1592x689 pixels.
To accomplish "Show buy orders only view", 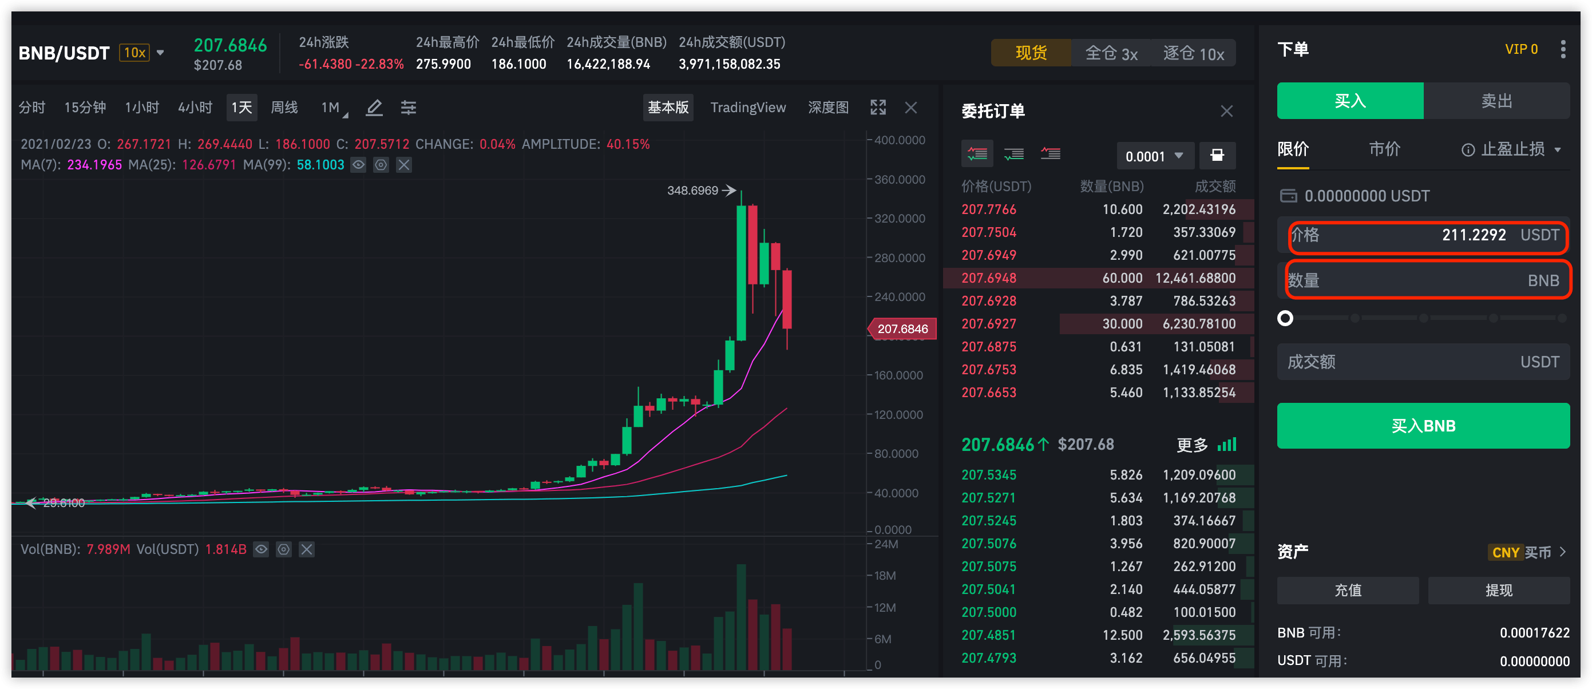I will (x=1013, y=154).
